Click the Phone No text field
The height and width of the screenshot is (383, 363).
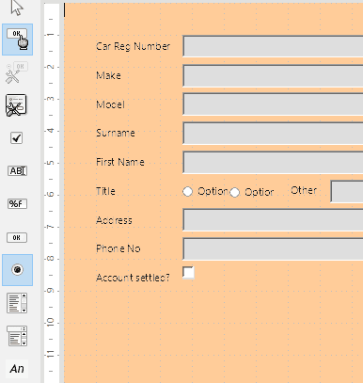click(x=273, y=248)
